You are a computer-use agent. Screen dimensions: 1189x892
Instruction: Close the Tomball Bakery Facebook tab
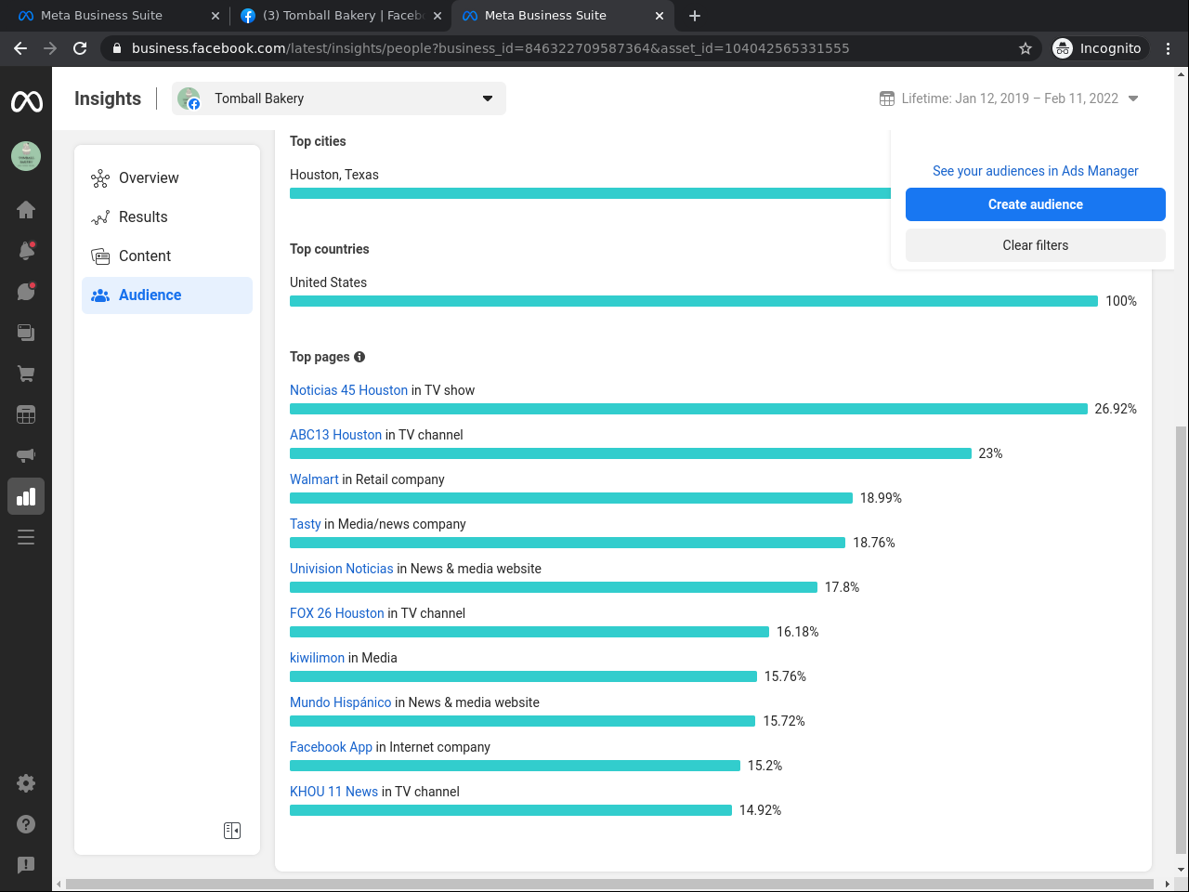[437, 16]
